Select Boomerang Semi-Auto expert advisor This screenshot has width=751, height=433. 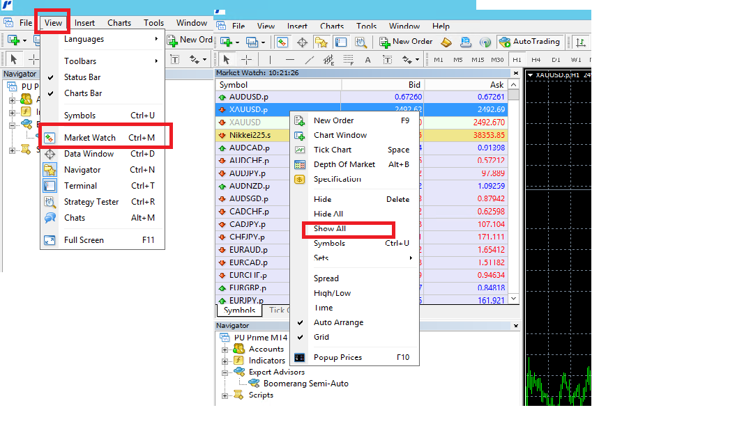pos(305,384)
